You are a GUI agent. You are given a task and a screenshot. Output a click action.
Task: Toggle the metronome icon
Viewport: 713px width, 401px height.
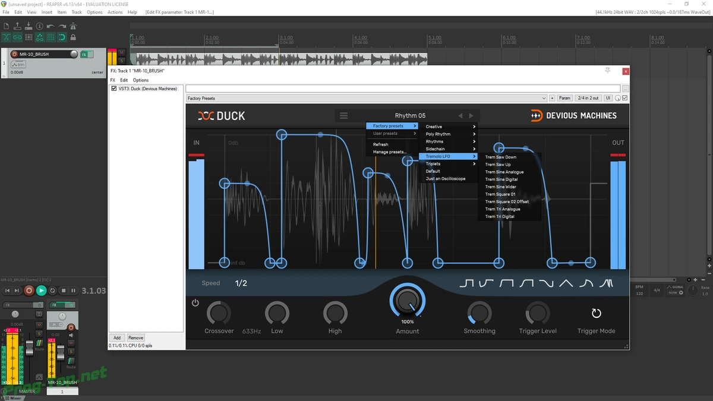click(x=73, y=26)
